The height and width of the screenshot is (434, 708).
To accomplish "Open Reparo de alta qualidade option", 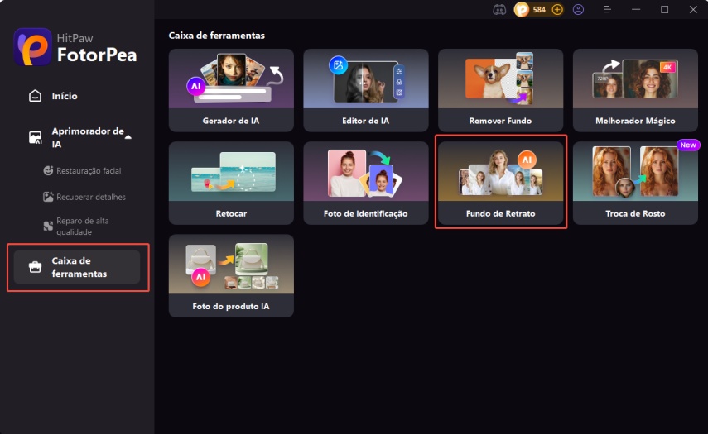I will (83, 227).
